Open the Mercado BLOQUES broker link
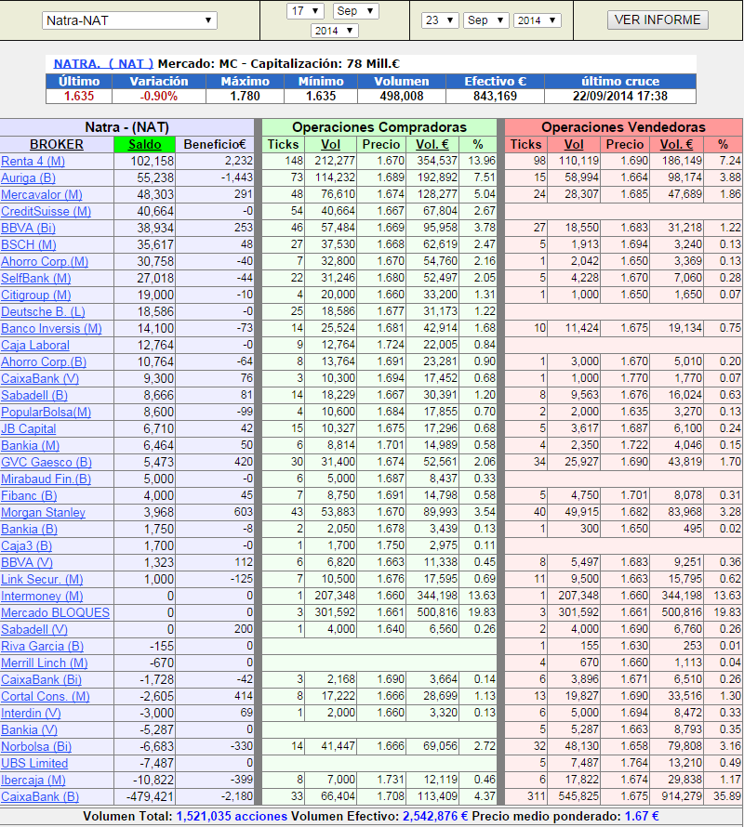Screen dimensions: 744x827 [55, 613]
